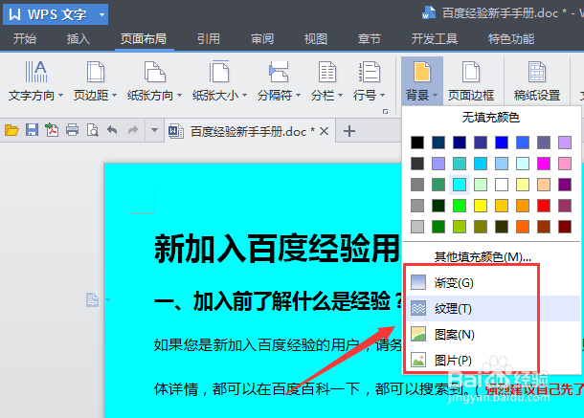The height and width of the screenshot is (418, 584).
Task: Choose 无填充颜色 (no fill color)
Action: [491, 118]
